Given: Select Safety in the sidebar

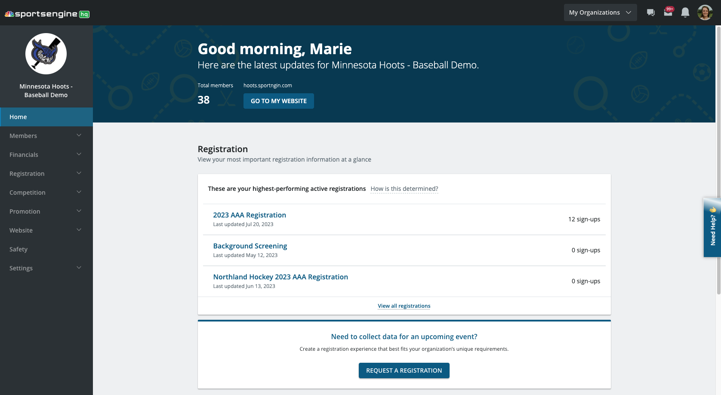Looking at the screenshot, I should (18, 249).
